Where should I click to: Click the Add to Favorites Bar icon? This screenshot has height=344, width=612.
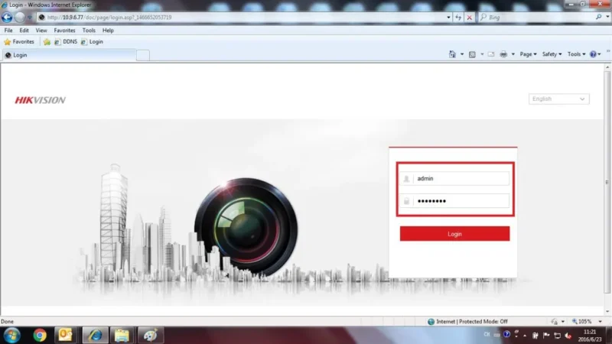coord(47,42)
